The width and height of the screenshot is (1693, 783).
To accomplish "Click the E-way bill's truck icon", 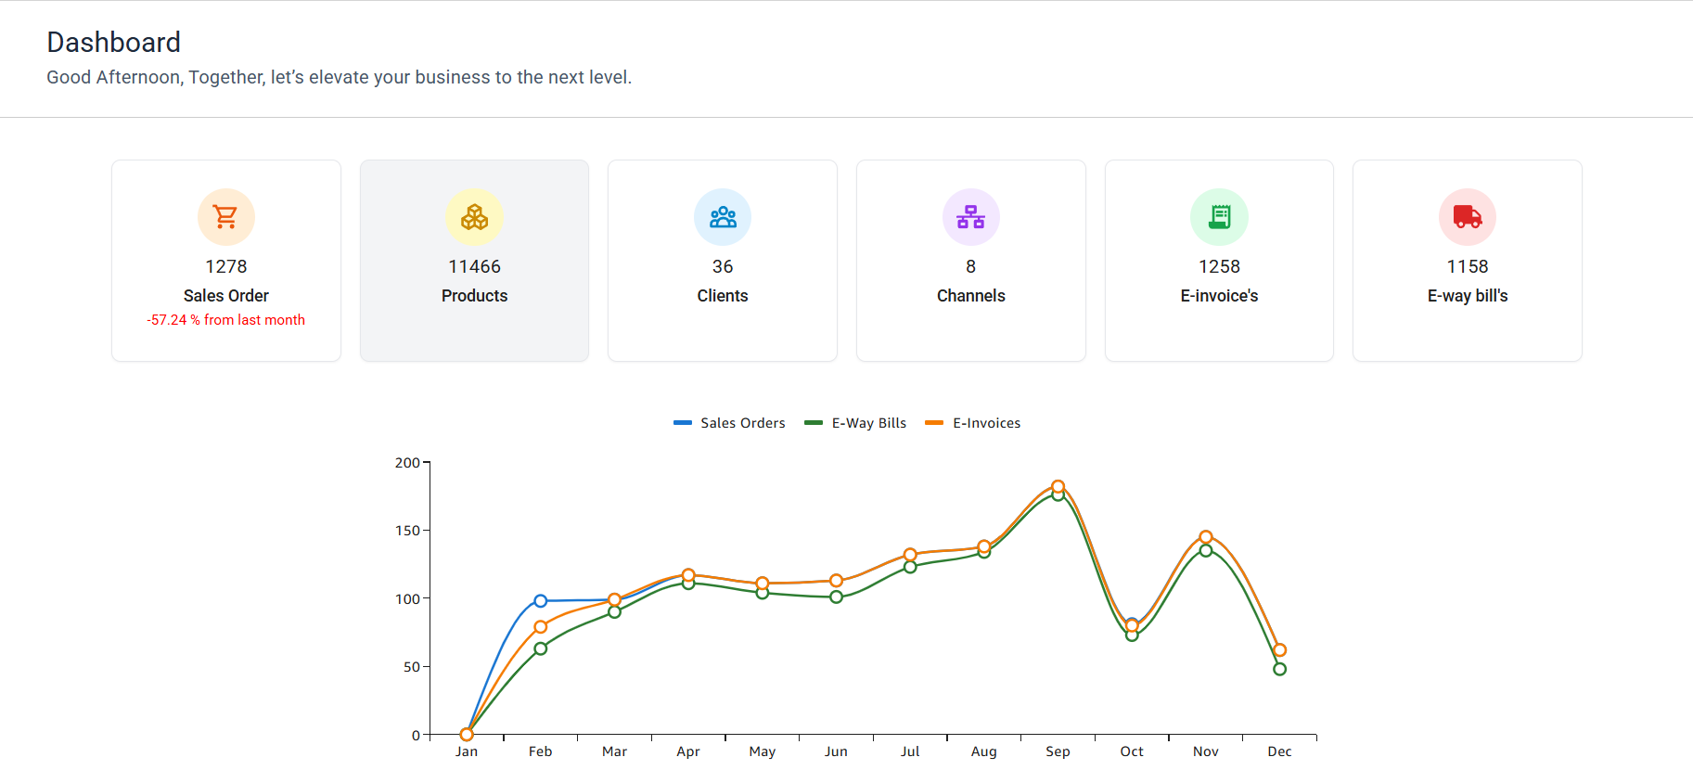I will coord(1467,217).
